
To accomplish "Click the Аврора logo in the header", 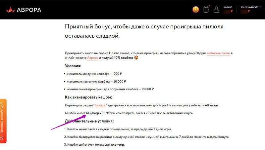I will click(x=24, y=10).
